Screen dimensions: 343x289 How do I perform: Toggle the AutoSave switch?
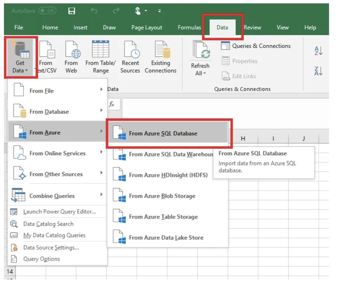click(47, 11)
